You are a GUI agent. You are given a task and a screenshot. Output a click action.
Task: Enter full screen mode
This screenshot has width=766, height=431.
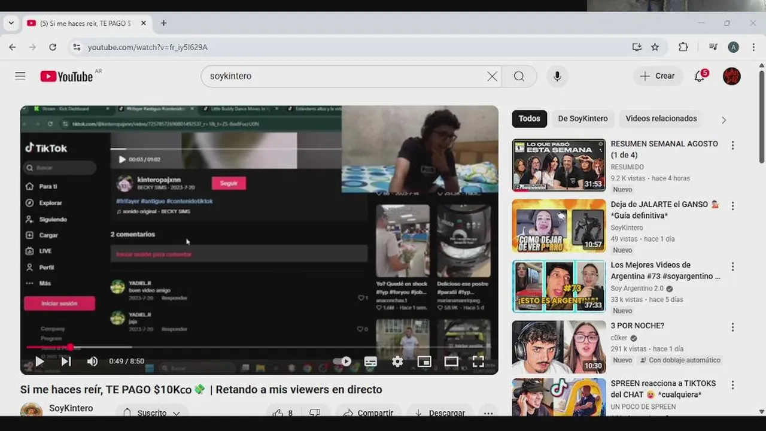(x=478, y=361)
